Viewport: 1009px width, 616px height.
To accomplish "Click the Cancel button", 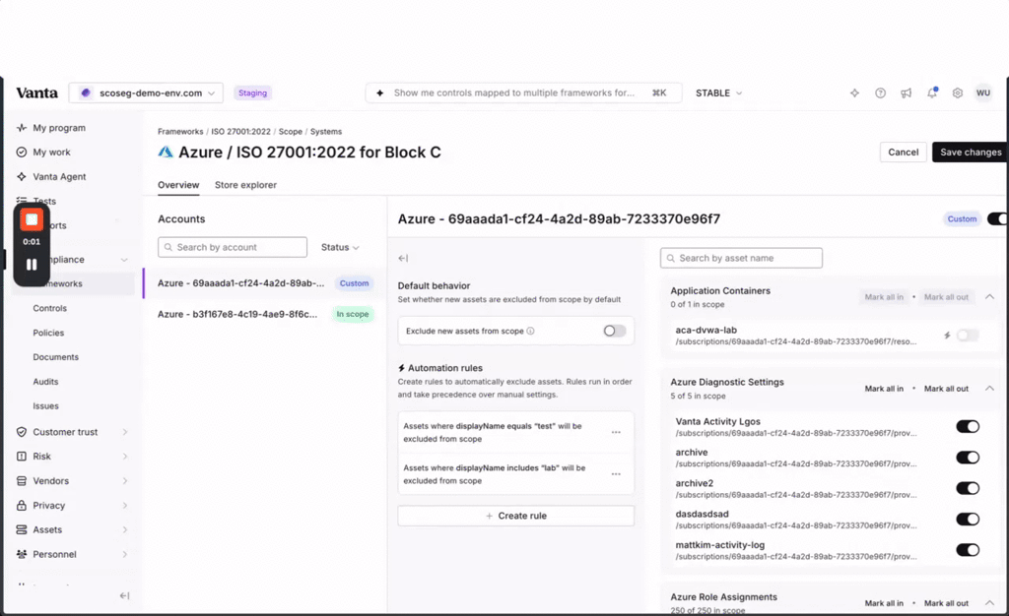I will coord(904,153).
